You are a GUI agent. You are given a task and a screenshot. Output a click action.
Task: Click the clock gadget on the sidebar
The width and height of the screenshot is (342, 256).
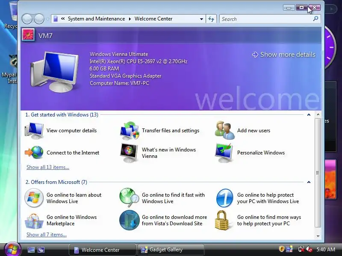tap(330, 47)
